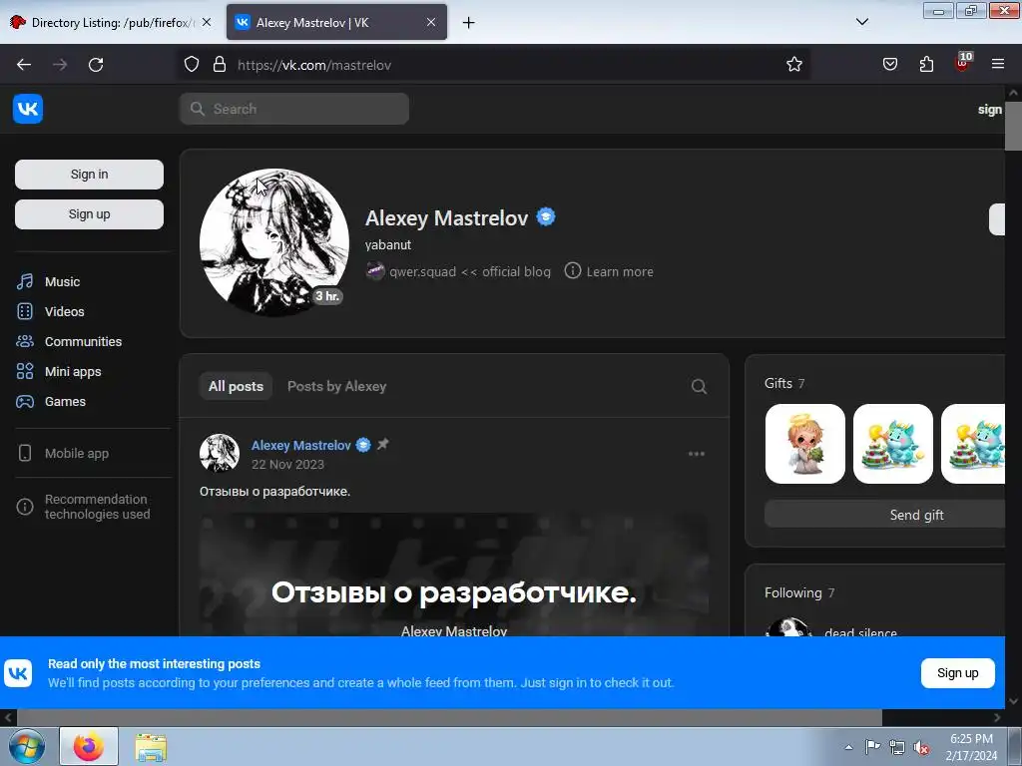Open the list all tabs chevron
1022x766 pixels.
(x=861, y=22)
